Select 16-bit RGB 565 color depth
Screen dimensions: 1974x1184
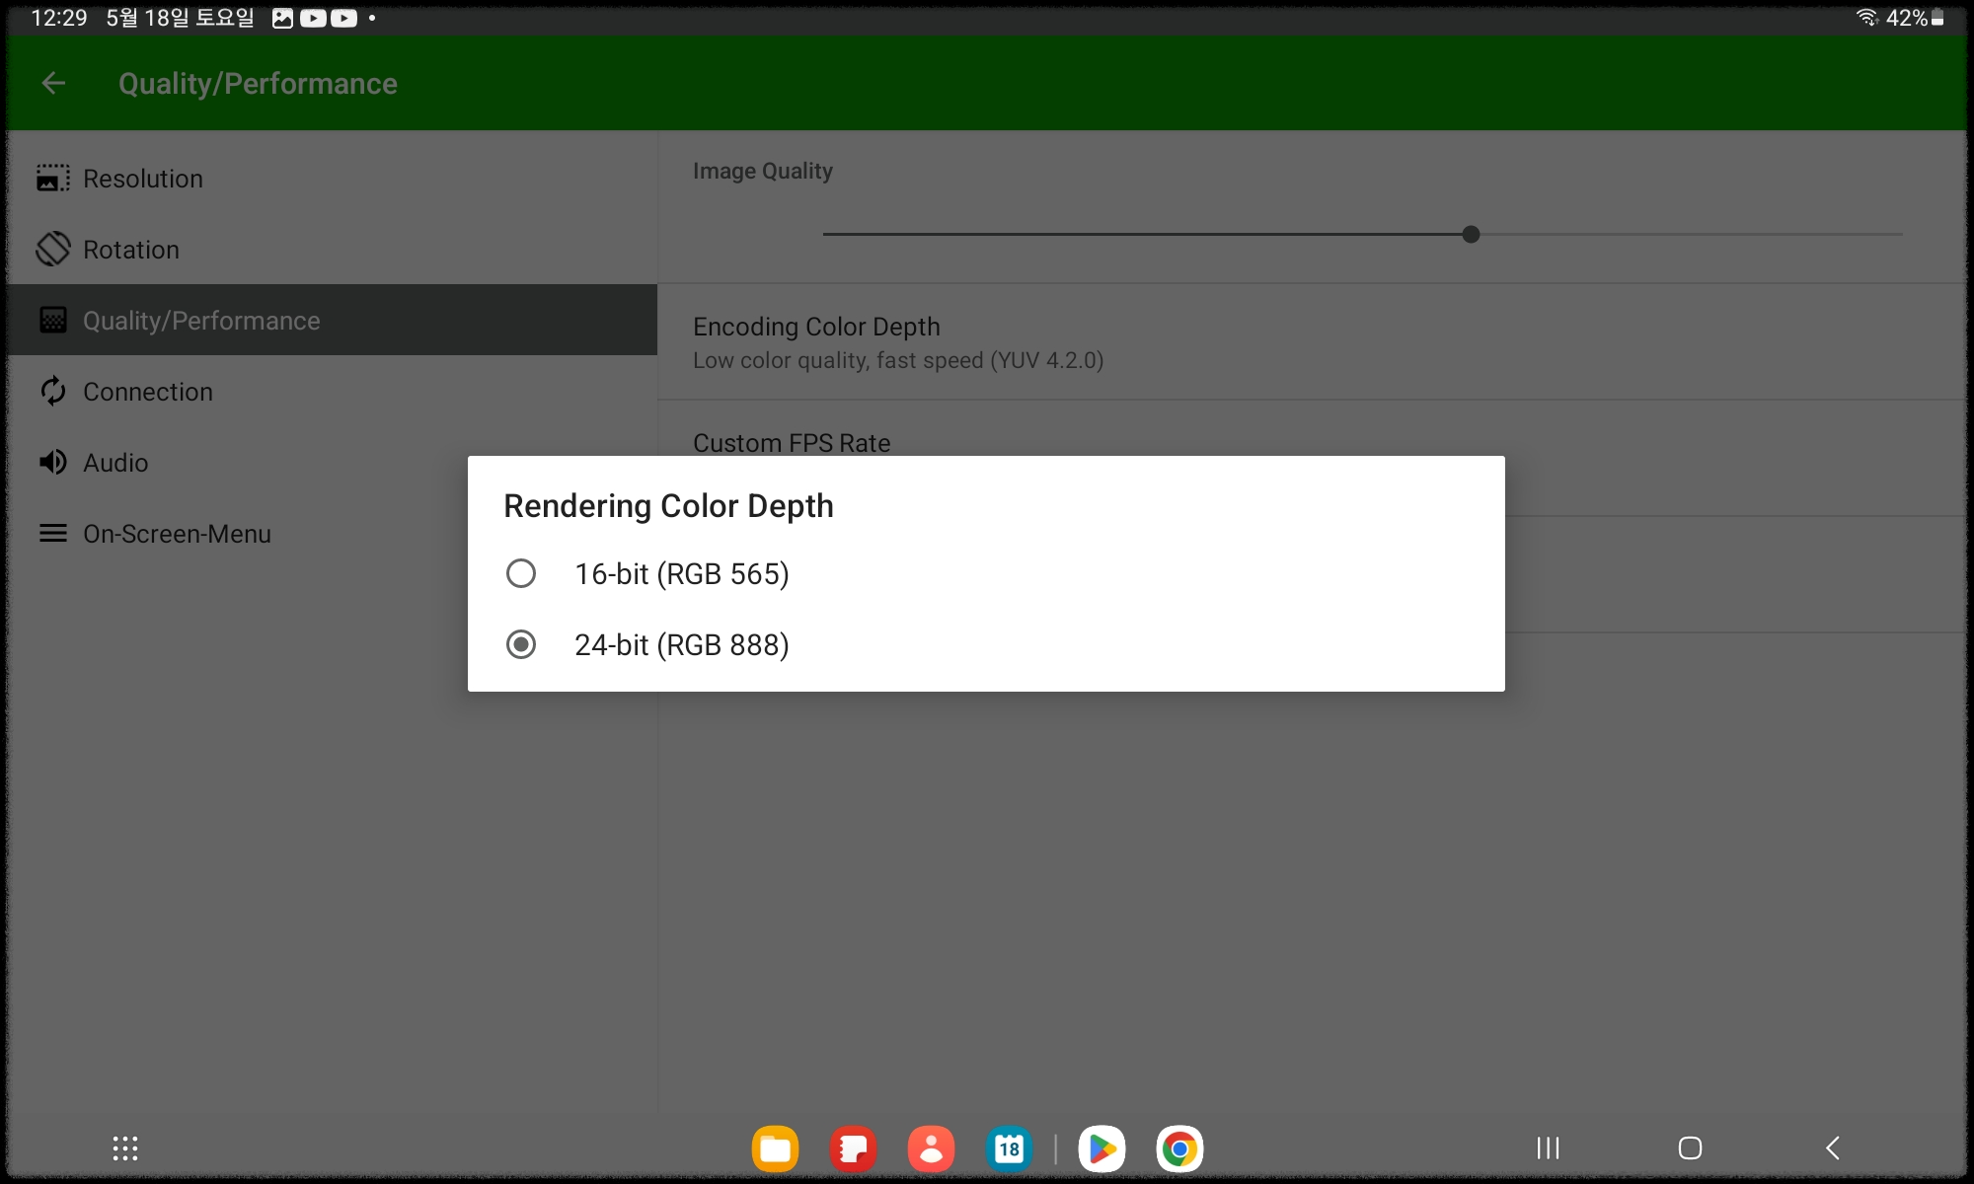[x=522, y=573]
